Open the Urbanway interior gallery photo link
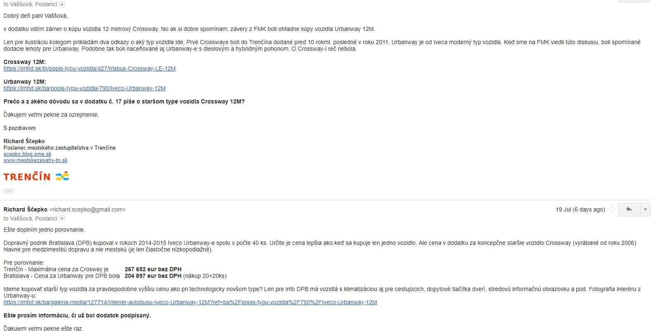The width and height of the screenshot is (658, 331). click(x=190, y=302)
